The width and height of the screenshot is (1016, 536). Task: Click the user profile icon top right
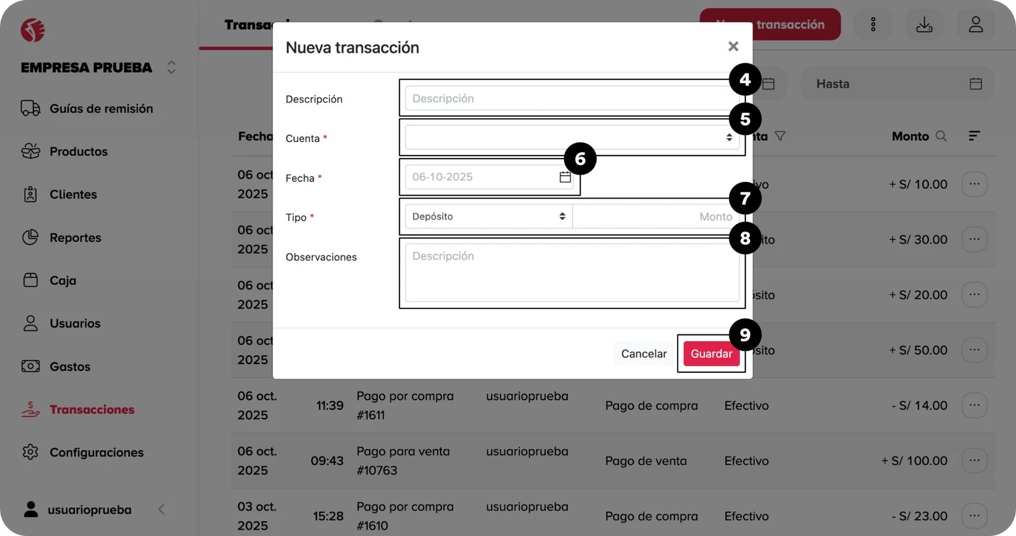click(x=975, y=25)
